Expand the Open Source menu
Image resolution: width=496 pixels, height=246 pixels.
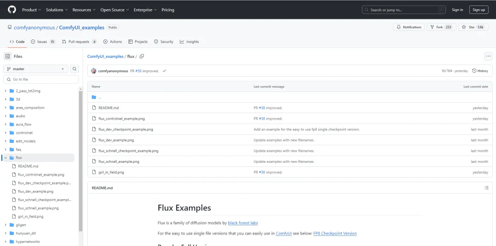click(114, 10)
